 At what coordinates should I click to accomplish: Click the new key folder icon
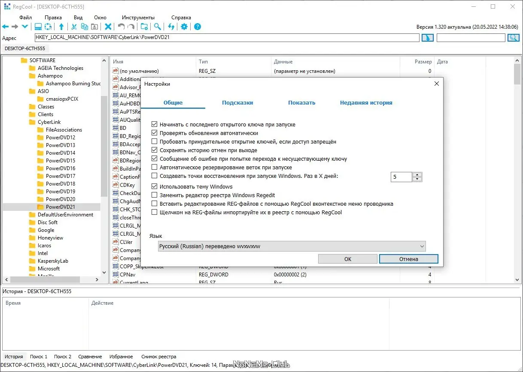(x=144, y=27)
